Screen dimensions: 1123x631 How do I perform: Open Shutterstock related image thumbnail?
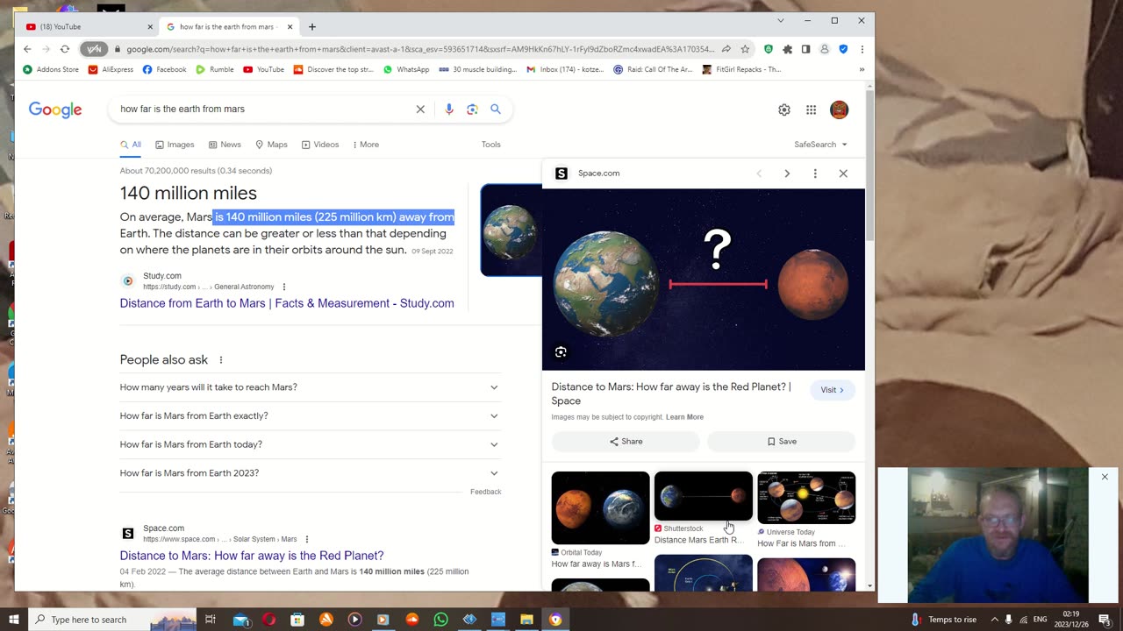tap(704, 496)
